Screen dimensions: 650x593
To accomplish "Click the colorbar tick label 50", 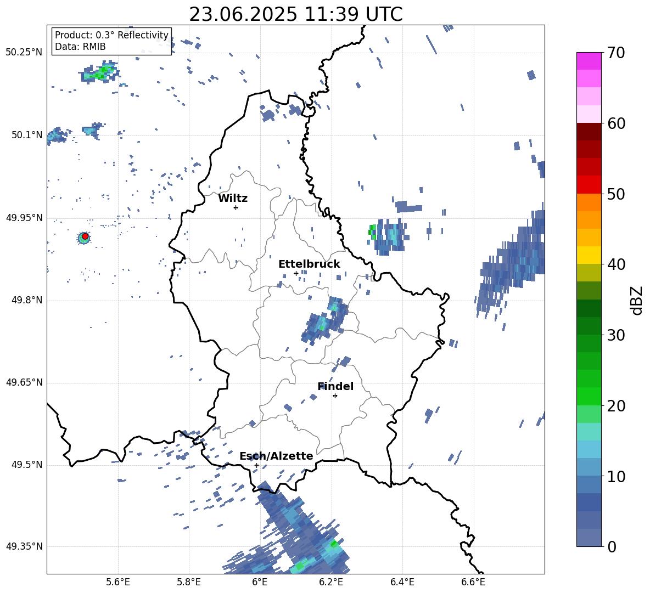I will coord(616,194).
